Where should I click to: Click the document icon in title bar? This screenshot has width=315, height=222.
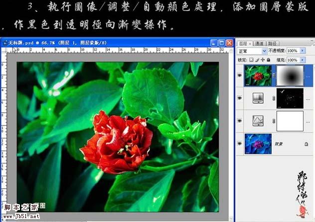pyautogui.click(x=5, y=43)
